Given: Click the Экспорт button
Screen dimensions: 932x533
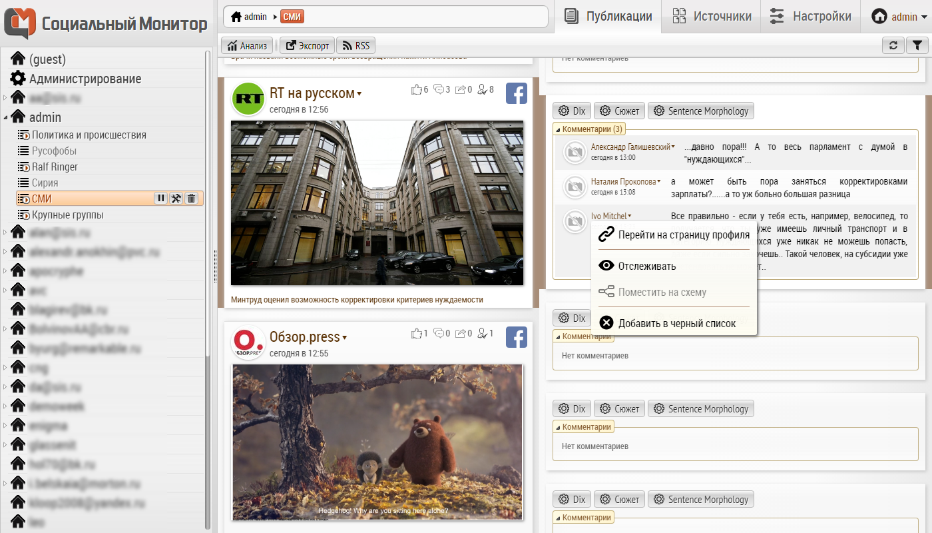Looking at the screenshot, I should 307,45.
